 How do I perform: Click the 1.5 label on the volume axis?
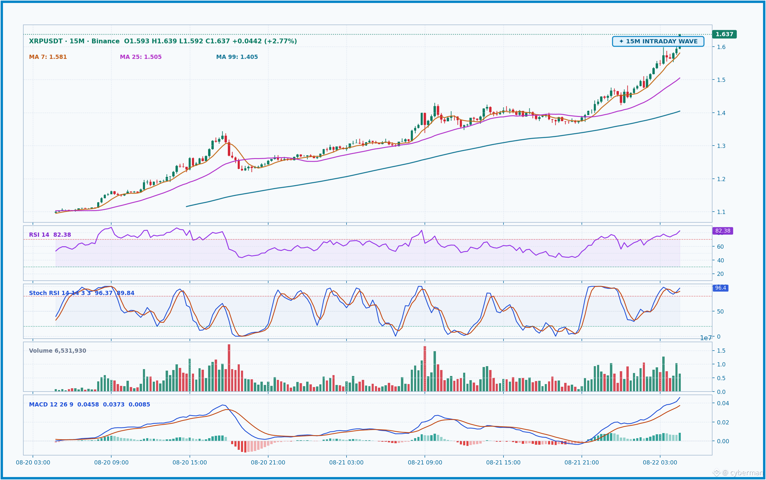click(721, 351)
